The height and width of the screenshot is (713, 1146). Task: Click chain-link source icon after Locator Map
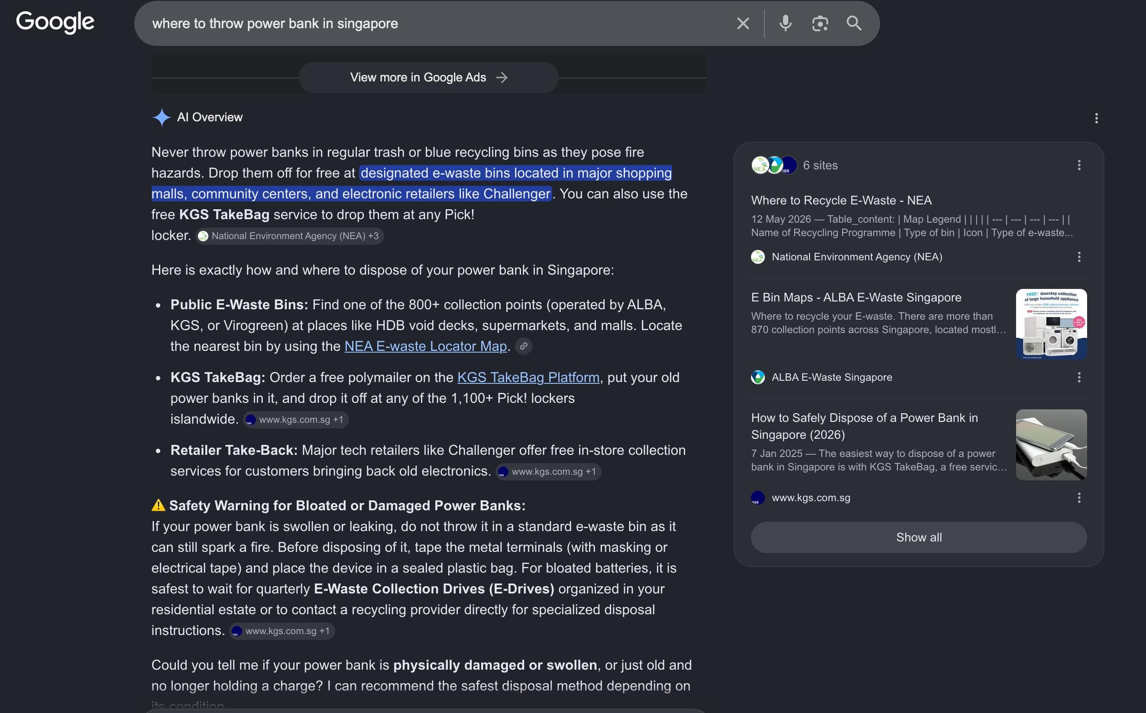click(x=523, y=346)
